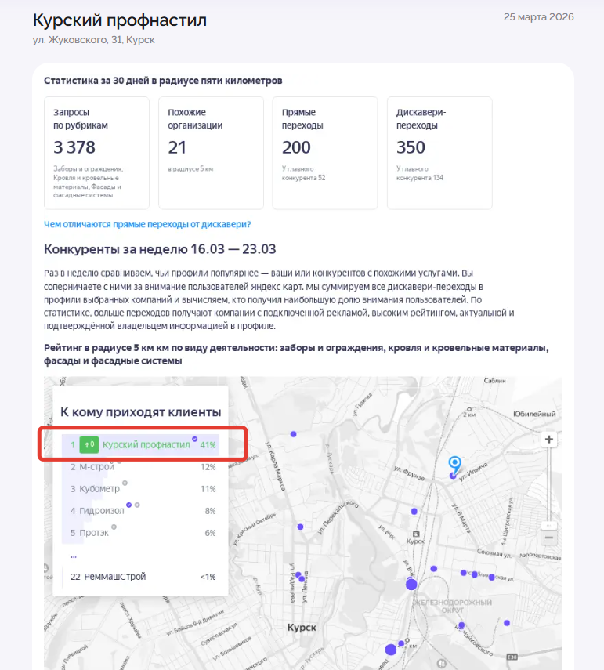Click the Похожие организации card
The height and width of the screenshot is (670, 604).
coord(210,153)
